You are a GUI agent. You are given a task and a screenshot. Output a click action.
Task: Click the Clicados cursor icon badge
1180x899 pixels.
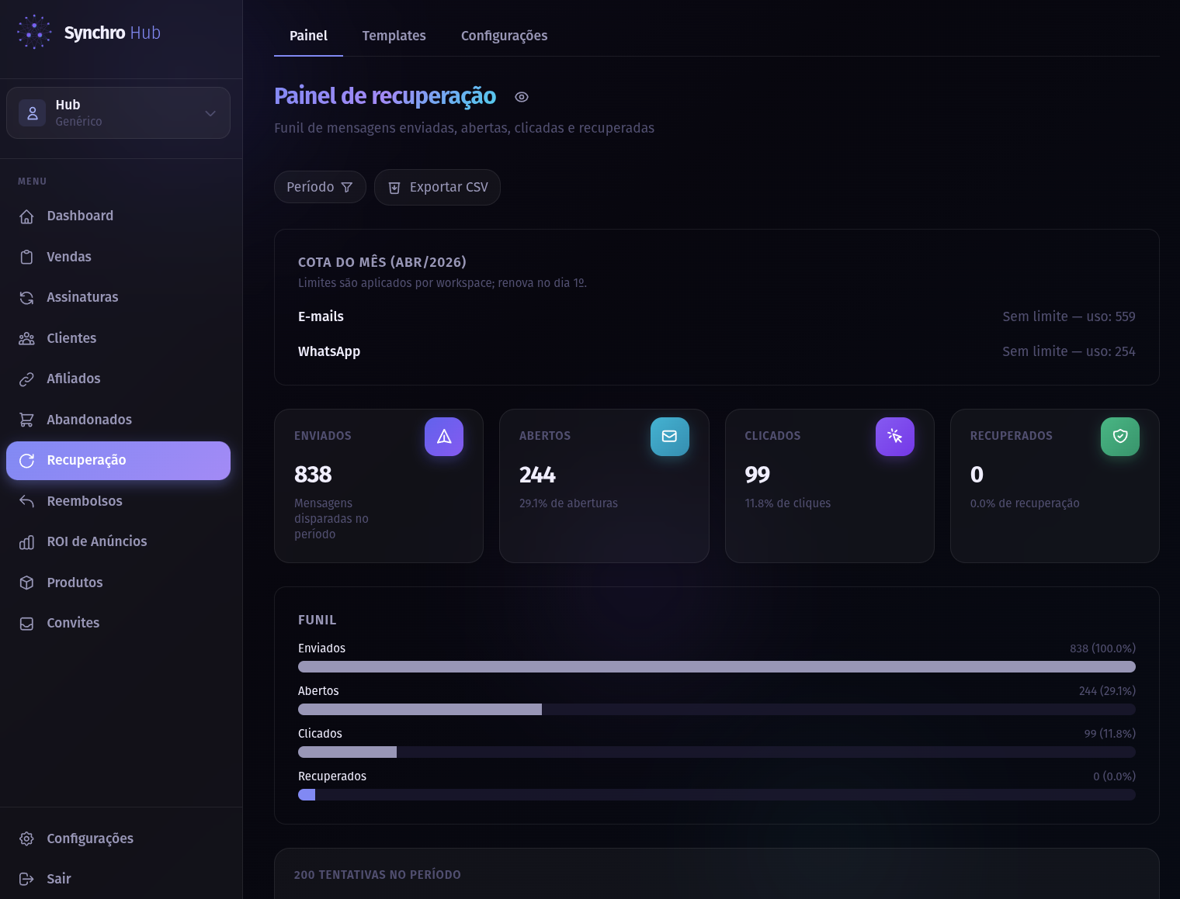[895, 437]
